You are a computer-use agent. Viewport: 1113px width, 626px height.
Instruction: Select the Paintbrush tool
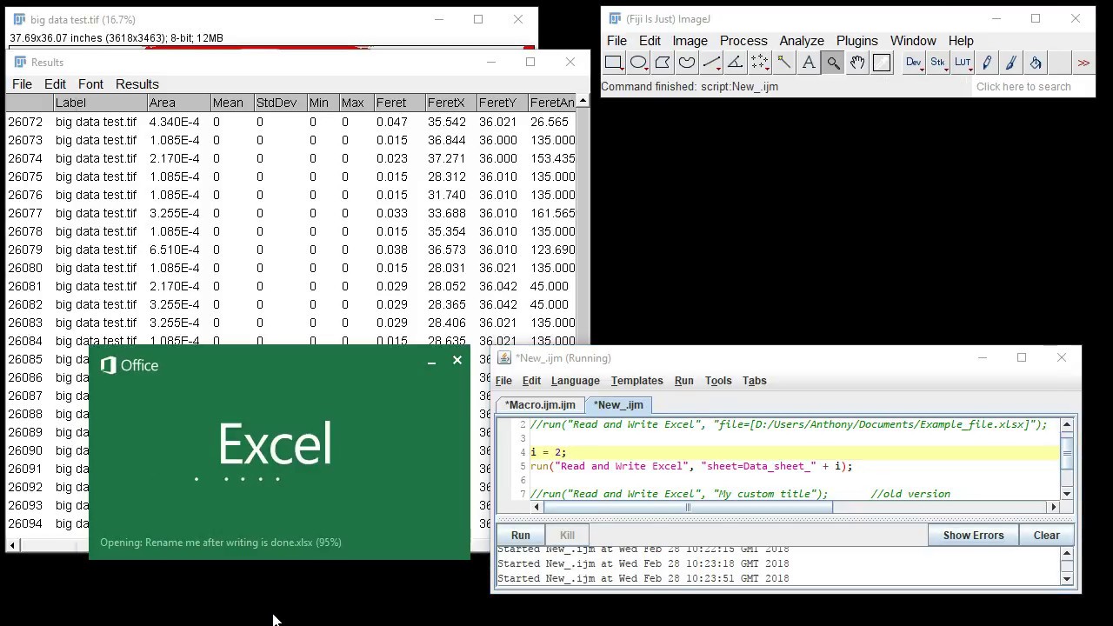pyautogui.click(x=1011, y=63)
